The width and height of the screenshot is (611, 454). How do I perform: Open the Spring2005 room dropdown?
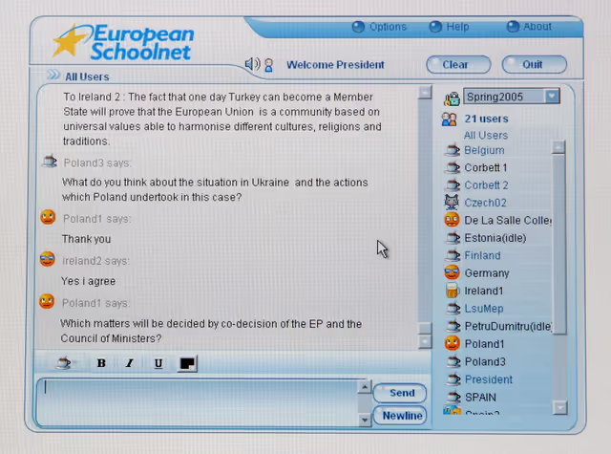click(x=512, y=96)
